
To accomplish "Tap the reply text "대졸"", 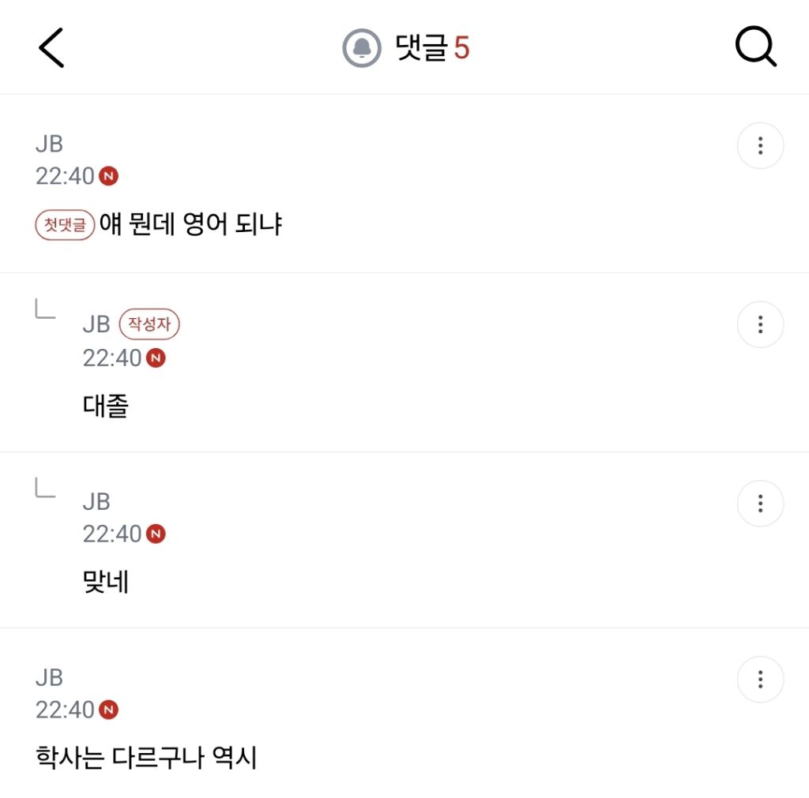I will pyautogui.click(x=106, y=406).
